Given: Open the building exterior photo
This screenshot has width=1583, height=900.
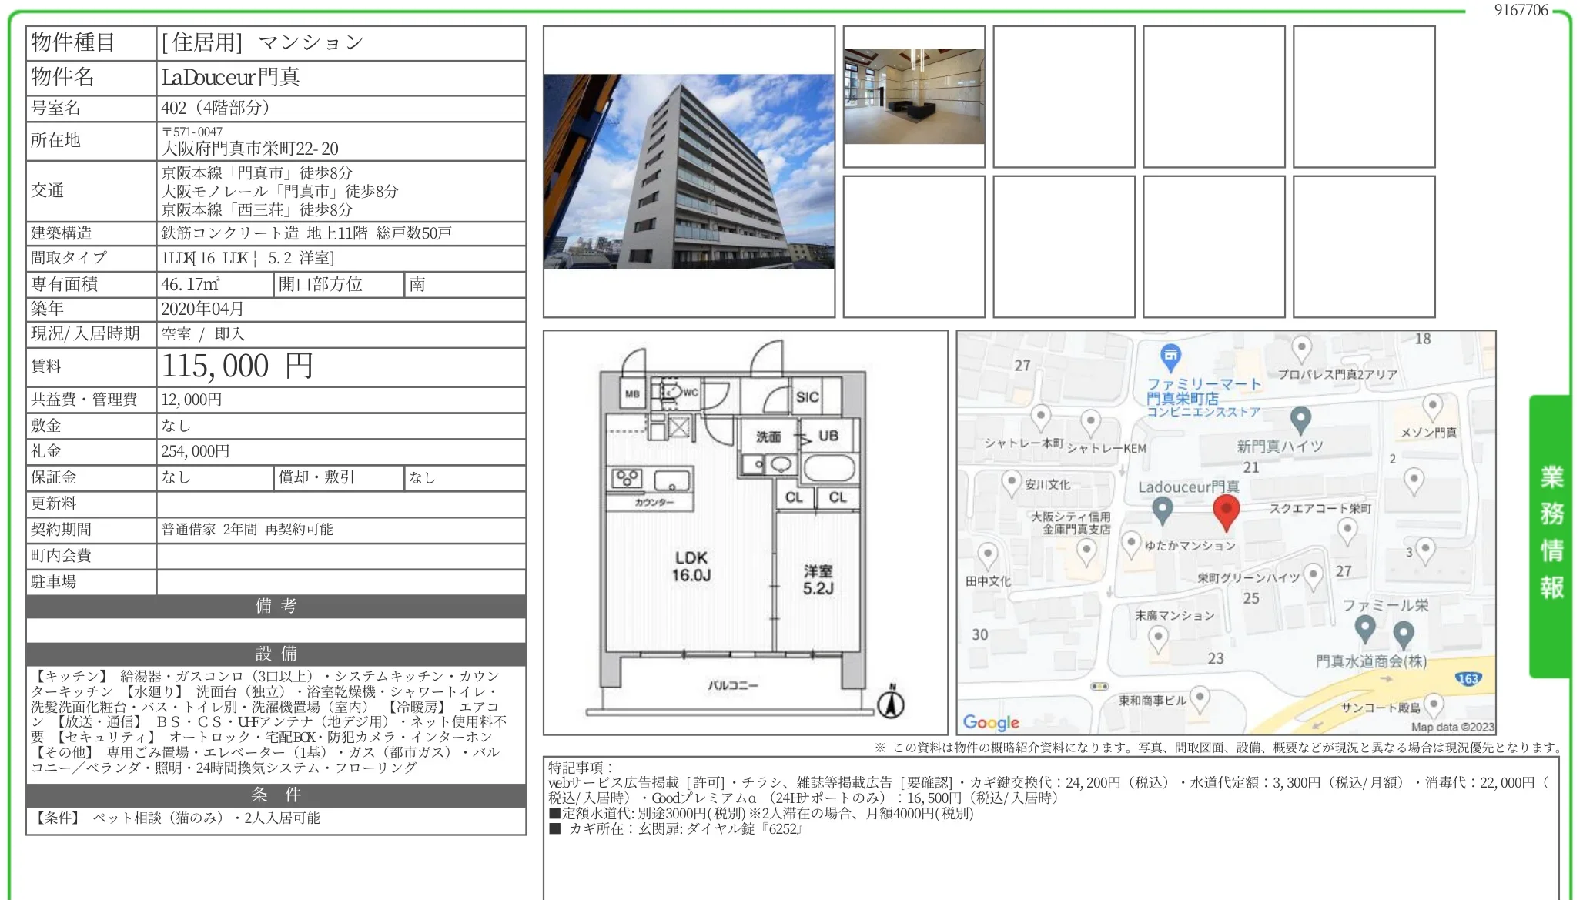Looking at the screenshot, I should [688, 172].
